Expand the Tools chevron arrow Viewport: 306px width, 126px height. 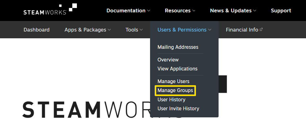pos(141,30)
